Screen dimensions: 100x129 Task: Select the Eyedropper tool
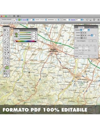5,55
